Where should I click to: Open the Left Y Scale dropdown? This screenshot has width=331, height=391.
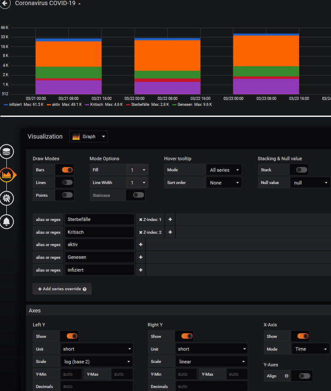(96, 362)
